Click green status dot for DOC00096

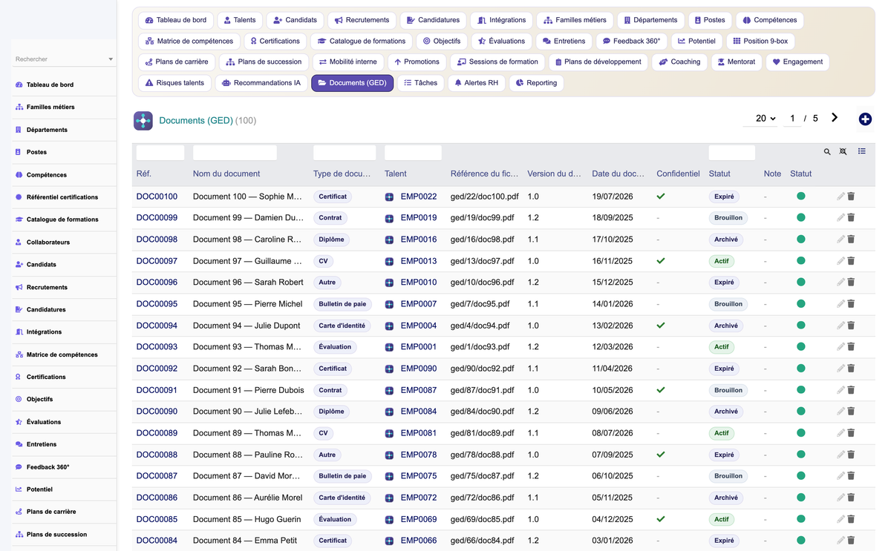click(x=800, y=283)
